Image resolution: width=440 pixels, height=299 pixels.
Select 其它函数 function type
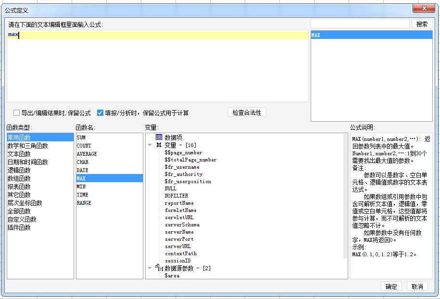tap(40, 195)
